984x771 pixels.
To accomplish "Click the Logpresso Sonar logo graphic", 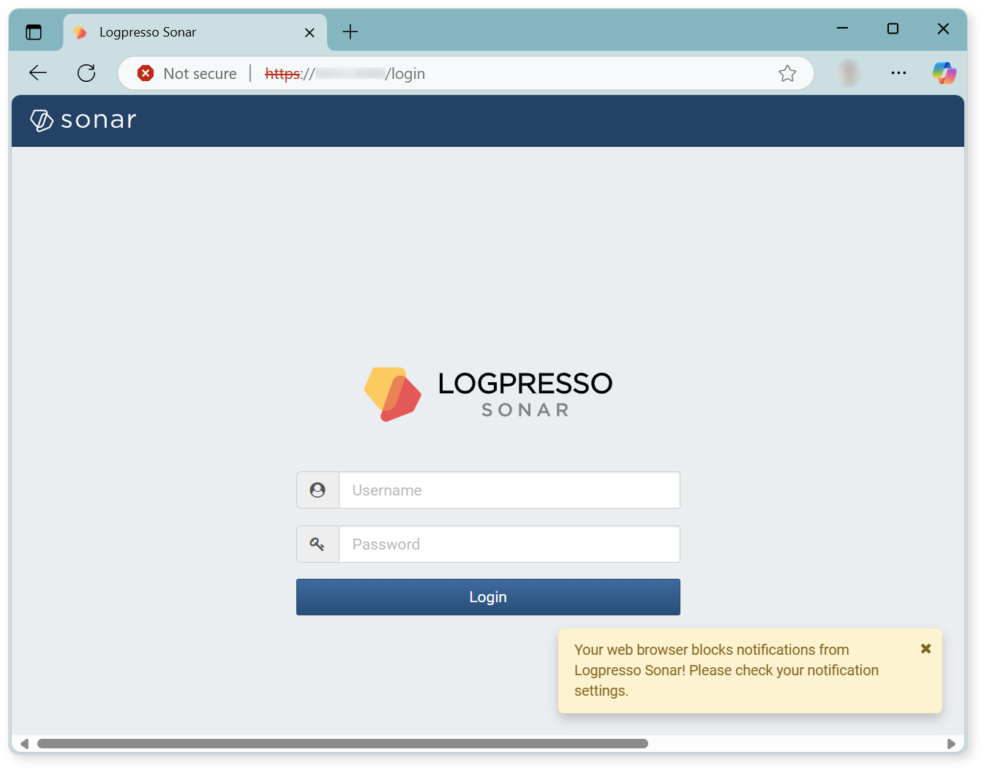I will [488, 394].
